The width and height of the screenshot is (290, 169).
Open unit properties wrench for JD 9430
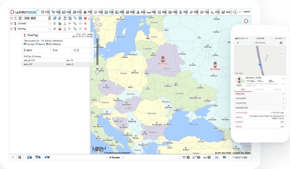tap(75, 23)
